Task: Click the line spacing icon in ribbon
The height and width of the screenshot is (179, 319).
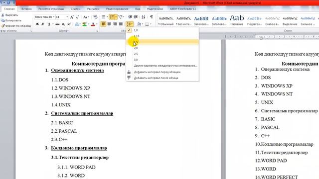Action: tap(129, 24)
